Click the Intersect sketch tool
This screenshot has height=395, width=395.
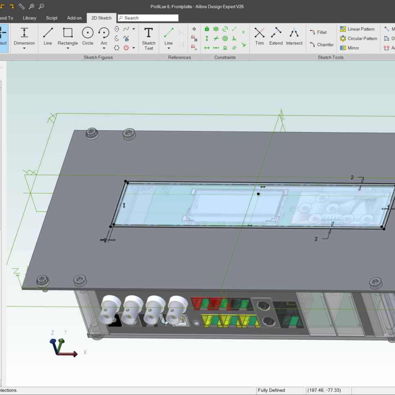[294, 36]
